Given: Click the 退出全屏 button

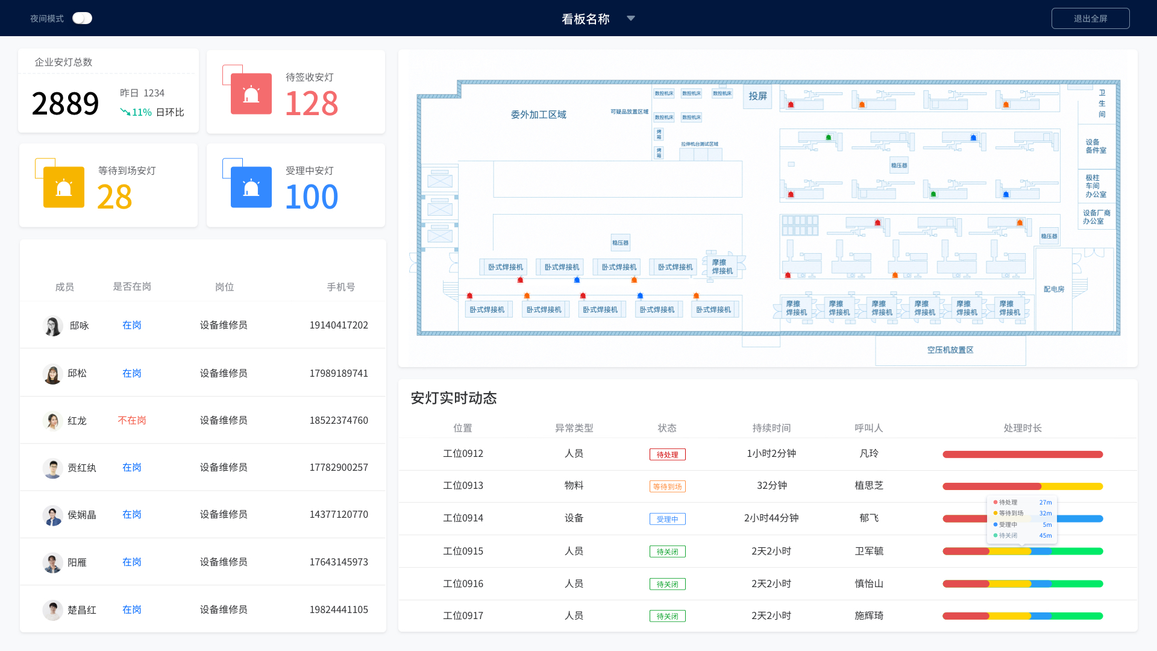Looking at the screenshot, I should [1091, 18].
